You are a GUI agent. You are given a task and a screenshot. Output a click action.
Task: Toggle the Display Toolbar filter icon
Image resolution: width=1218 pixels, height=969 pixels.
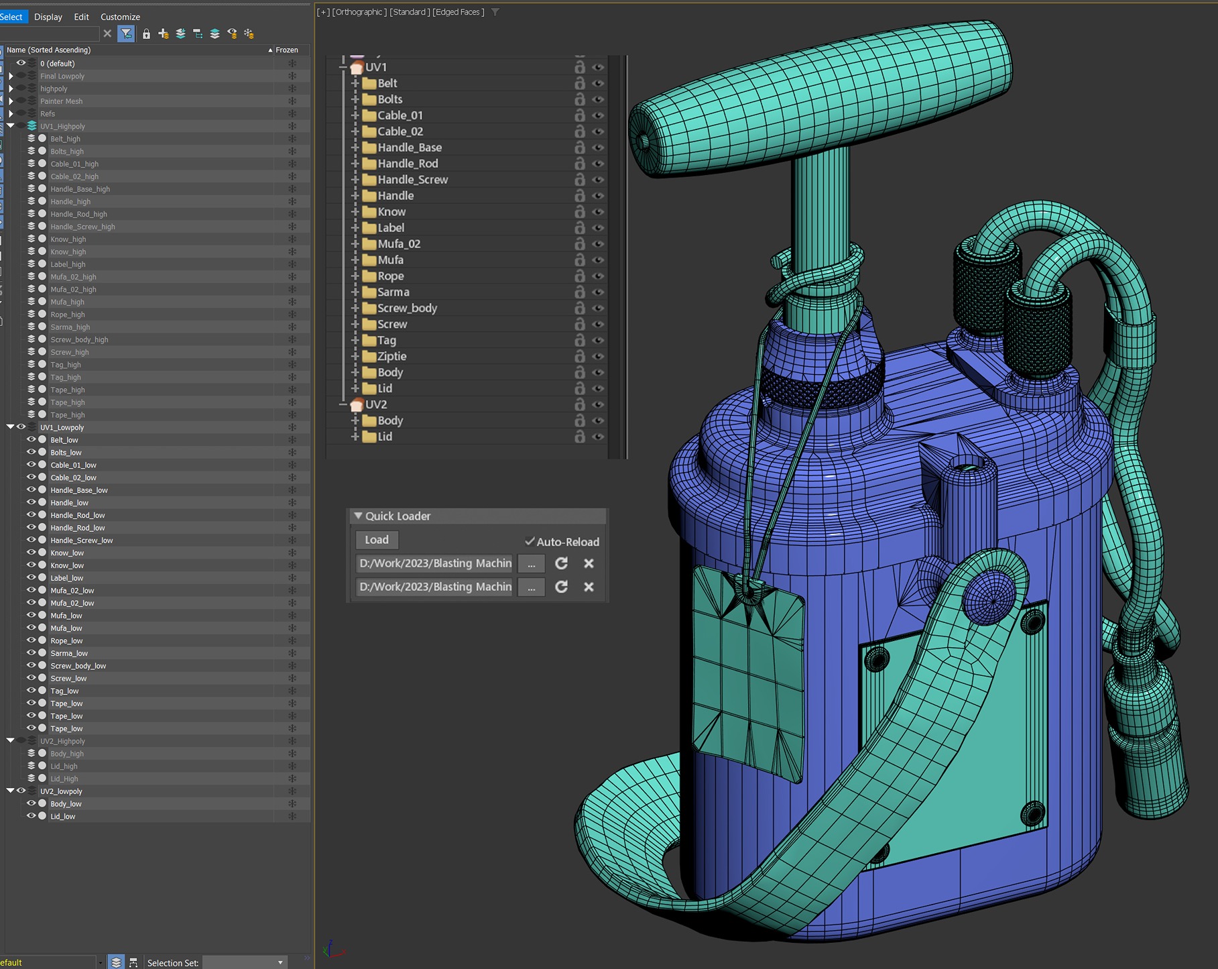pyautogui.click(x=126, y=34)
